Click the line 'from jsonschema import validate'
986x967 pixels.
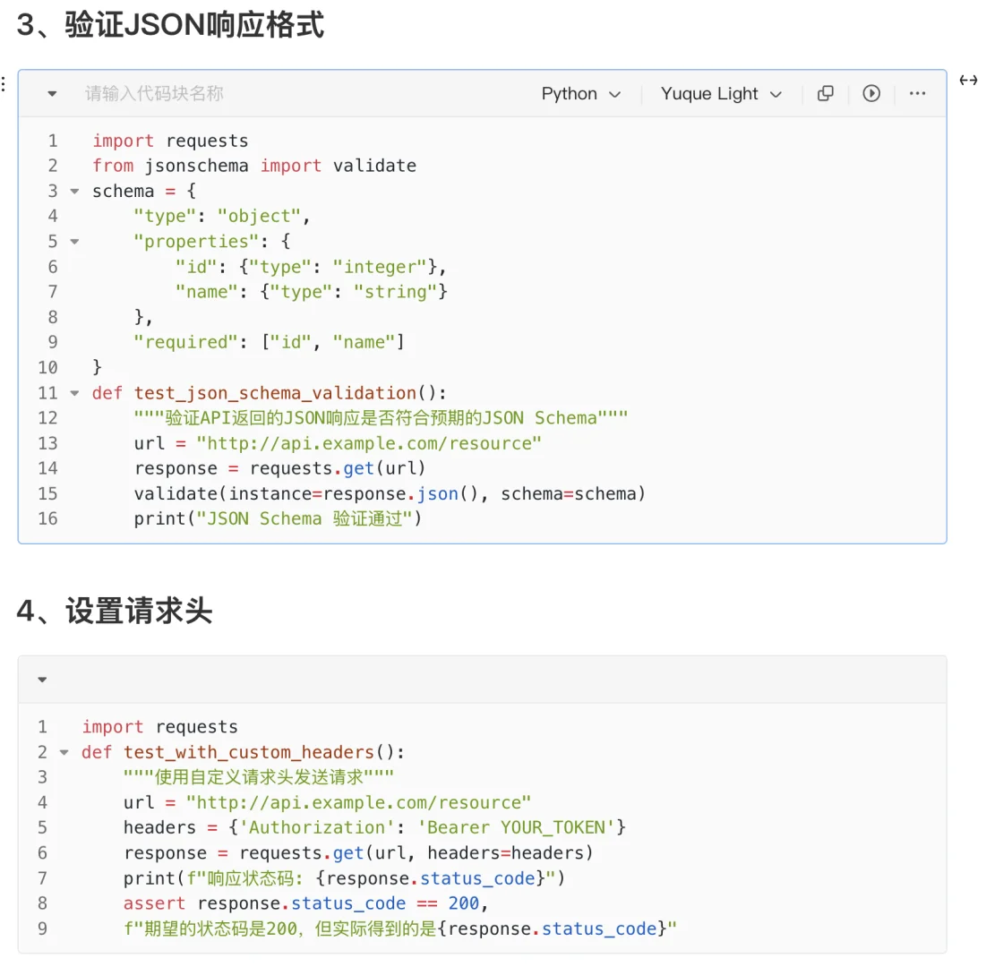coord(254,166)
